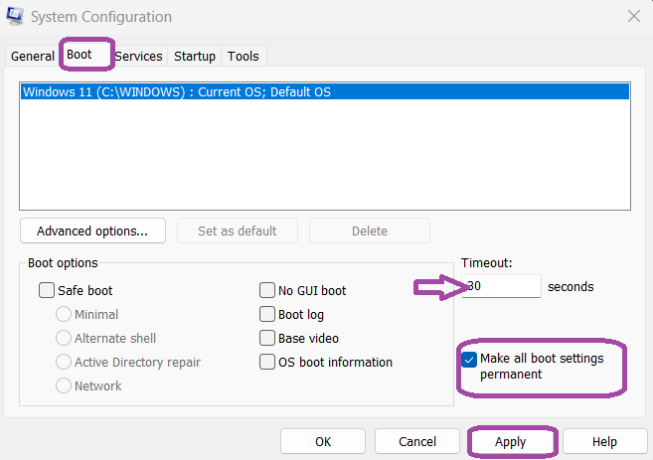
Task: Select the Windows 11 boot entry
Action: point(176,92)
